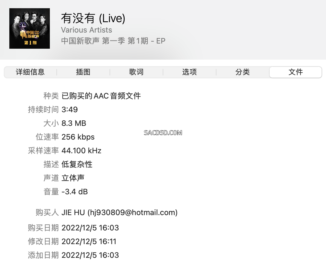This screenshot has width=326, height=266.
Task: Click the volume value -3.4 dB
Action: pyautogui.click(x=75, y=192)
